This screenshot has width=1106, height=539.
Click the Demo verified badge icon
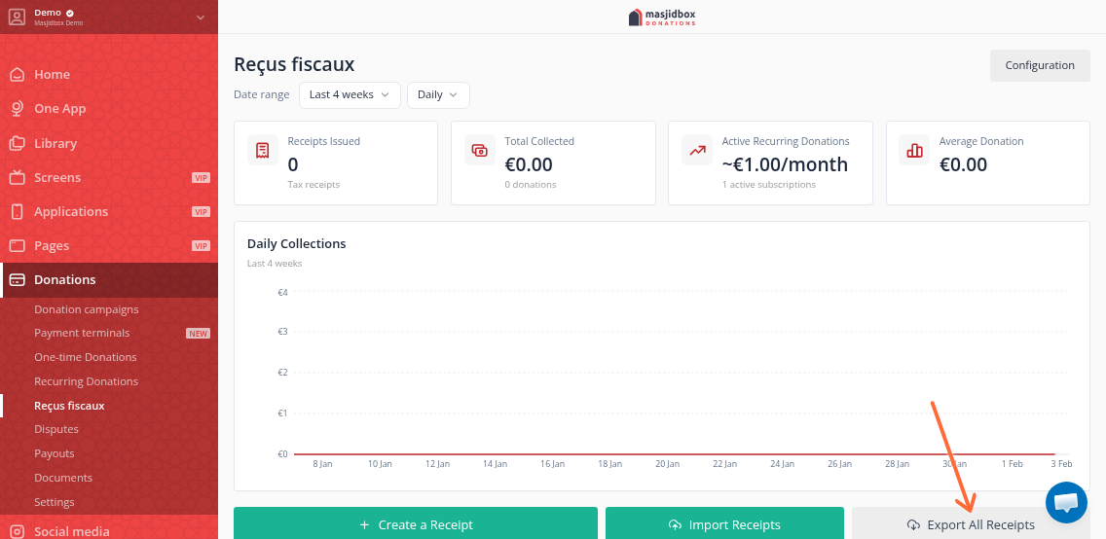pyautogui.click(x=70, y=13)
